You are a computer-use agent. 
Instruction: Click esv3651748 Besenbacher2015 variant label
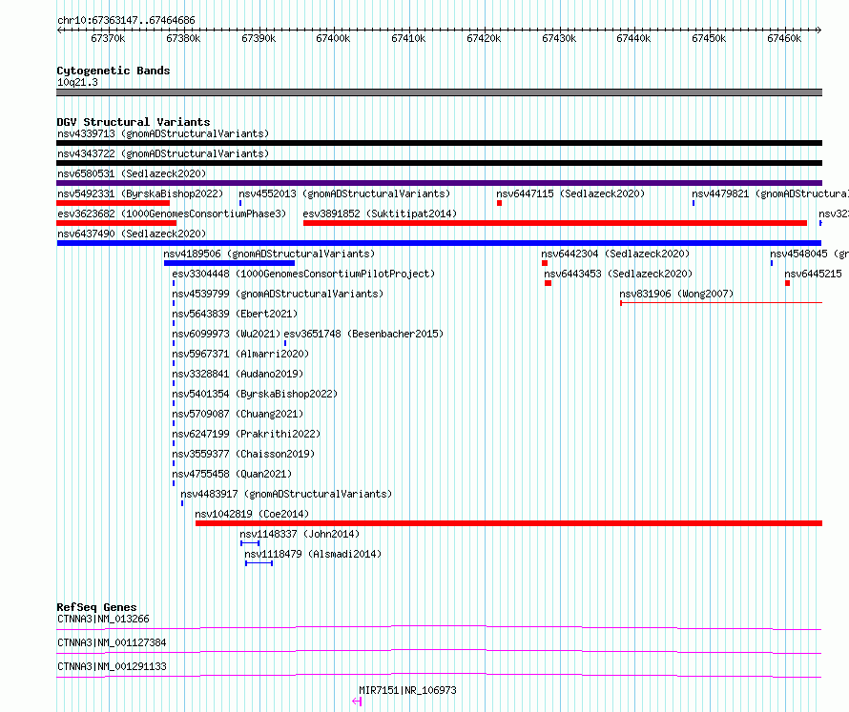click(x=363, y=334)
